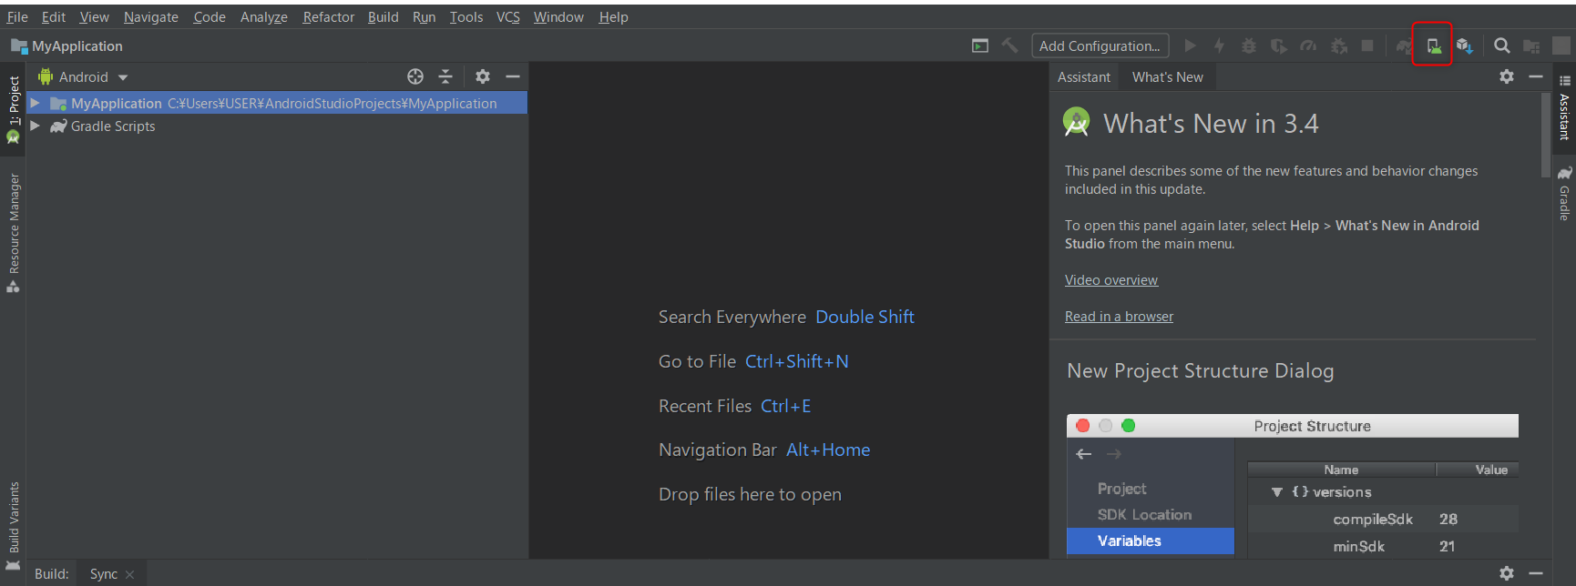Expand the MyApplication tree node
This screenshot has height=586, width=1576.
(x=35, y=104)
